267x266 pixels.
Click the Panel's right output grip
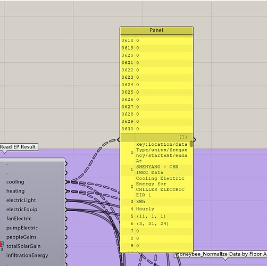click(194, 140)
